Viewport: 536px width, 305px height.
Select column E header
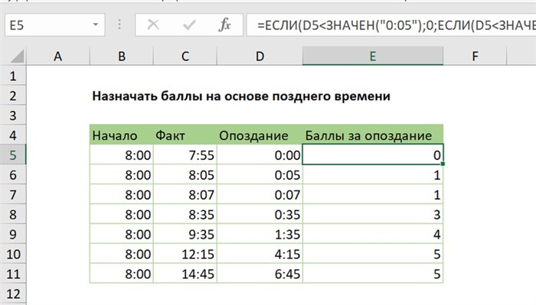(x=373, y=57)
